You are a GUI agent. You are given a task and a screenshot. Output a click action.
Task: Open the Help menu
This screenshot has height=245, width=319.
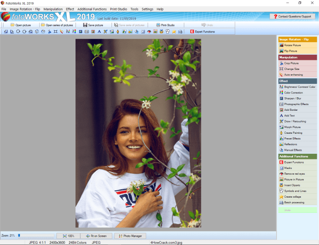point(160,9)
